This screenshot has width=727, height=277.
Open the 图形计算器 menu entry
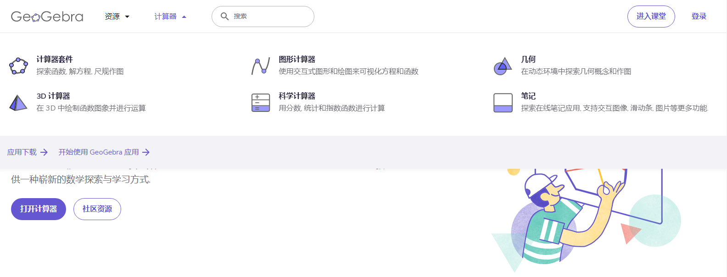tap(297, 60)
